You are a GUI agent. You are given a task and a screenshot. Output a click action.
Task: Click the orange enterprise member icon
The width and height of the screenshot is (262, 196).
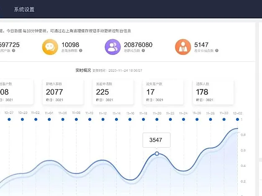[183, 47]
